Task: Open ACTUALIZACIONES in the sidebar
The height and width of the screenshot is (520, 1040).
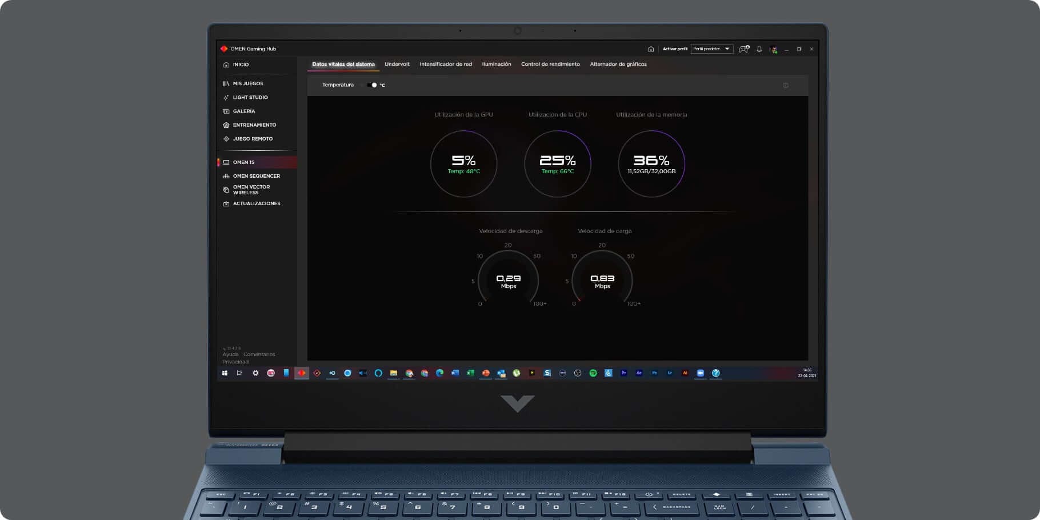Action: [257, 203]
